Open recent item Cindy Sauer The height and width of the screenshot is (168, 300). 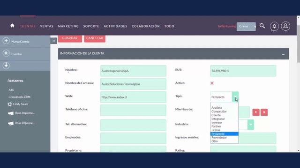tap(21, 104)
